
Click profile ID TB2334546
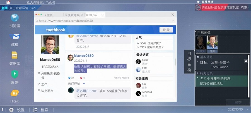tap(50, 67)
